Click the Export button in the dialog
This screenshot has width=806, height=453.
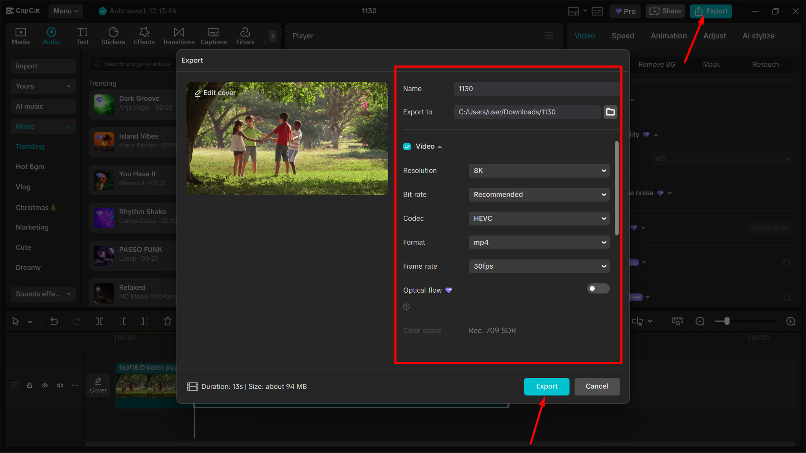coord(546,386)
